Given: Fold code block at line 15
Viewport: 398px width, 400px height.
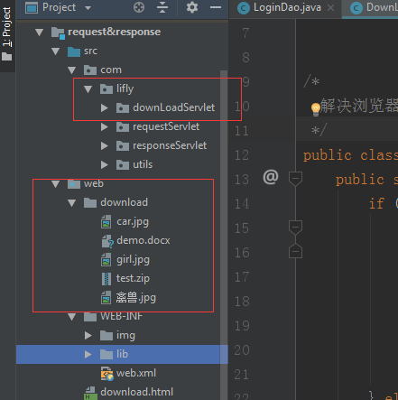Looking at the screenshot, I should click(295, 228).
